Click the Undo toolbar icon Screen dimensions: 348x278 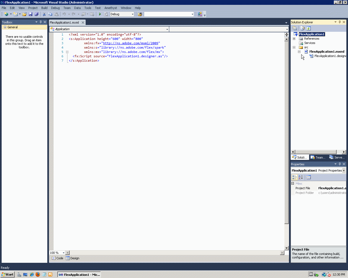click(x=64, y=14)
